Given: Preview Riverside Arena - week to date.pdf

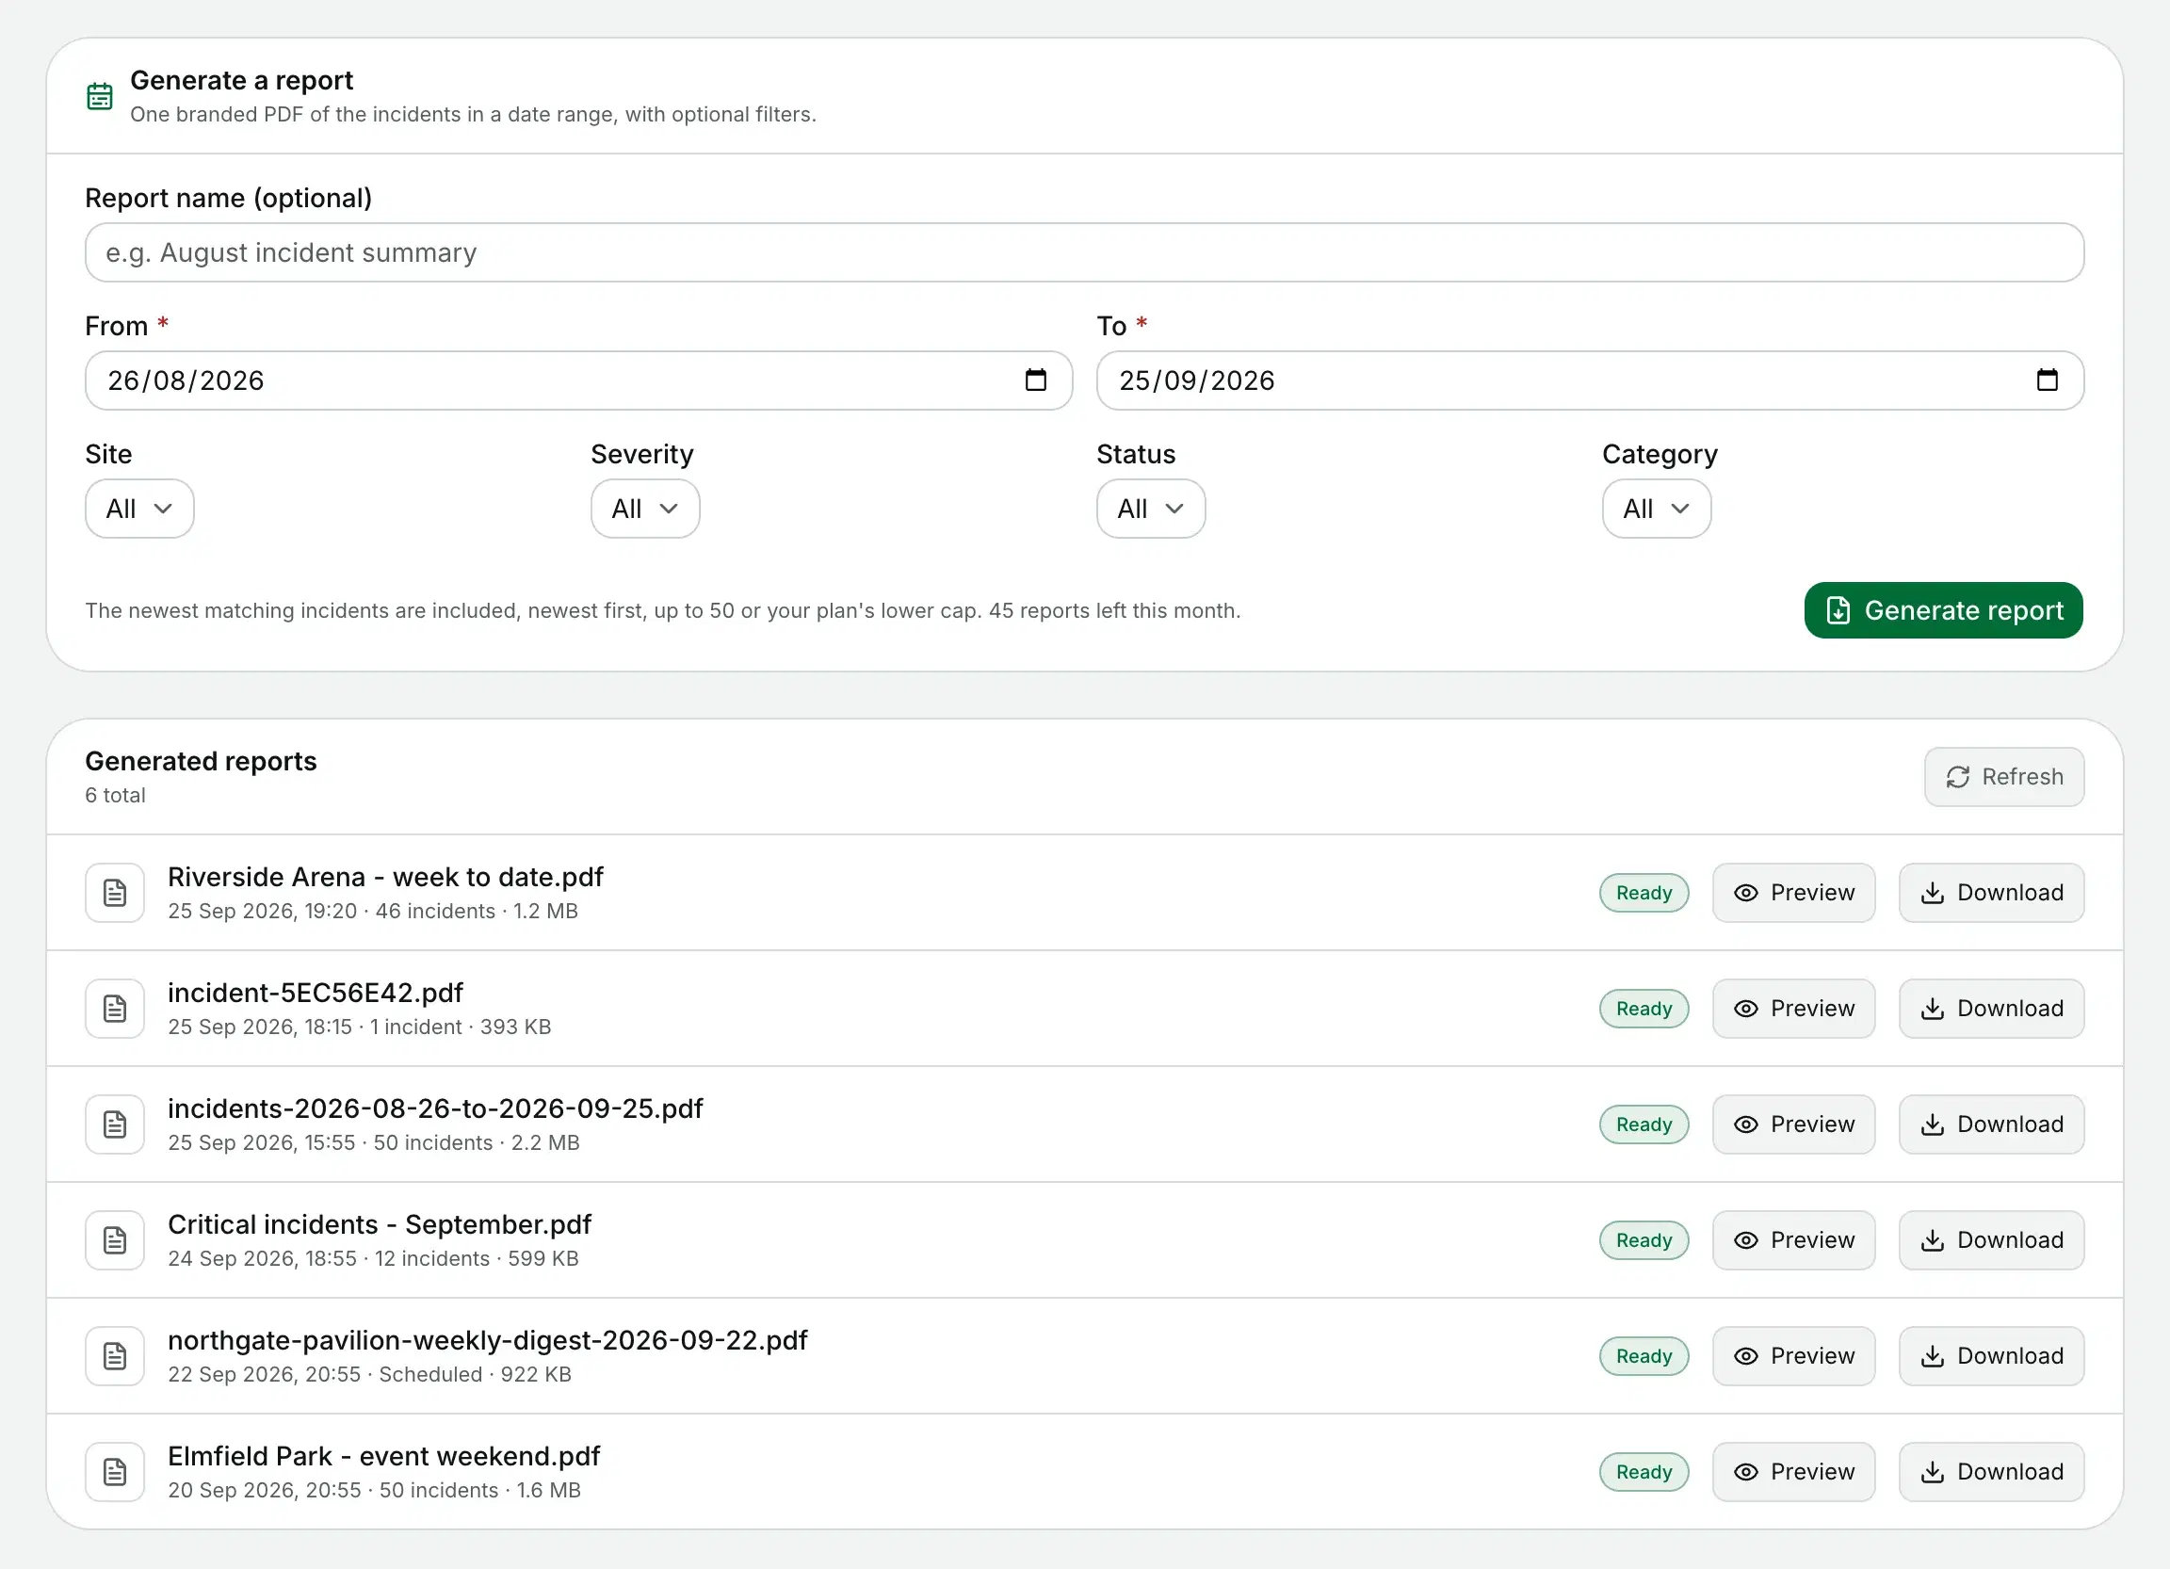Looking at the screenshot, I should coord(1794,893).
